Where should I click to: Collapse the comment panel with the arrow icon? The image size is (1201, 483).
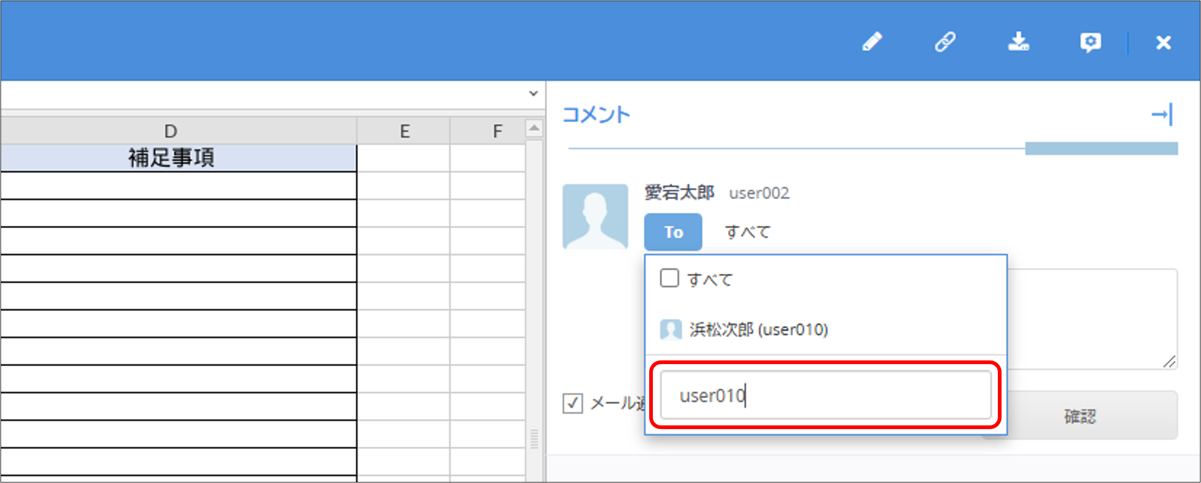click(1162, 115)
